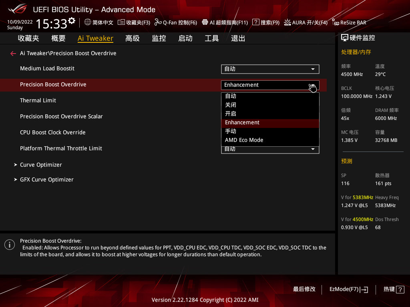Click the 1.243 V core voltage value
This screenshot has width=410, height=307.
[x=383, y=96]
